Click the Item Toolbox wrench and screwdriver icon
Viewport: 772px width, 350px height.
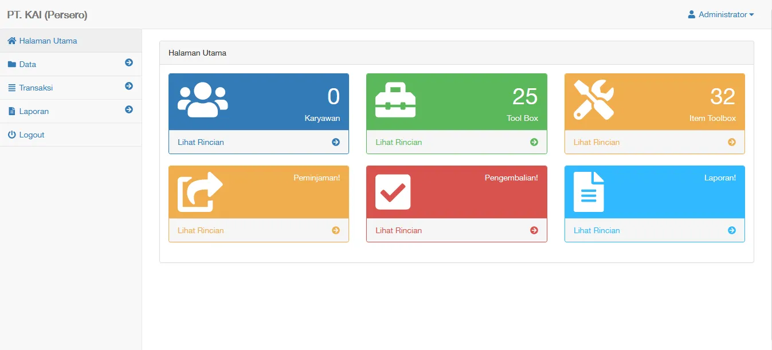(594, 100)
